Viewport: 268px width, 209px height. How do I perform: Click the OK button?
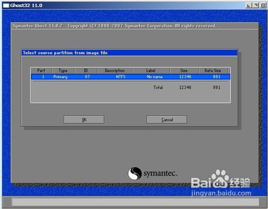pos(84,120)
